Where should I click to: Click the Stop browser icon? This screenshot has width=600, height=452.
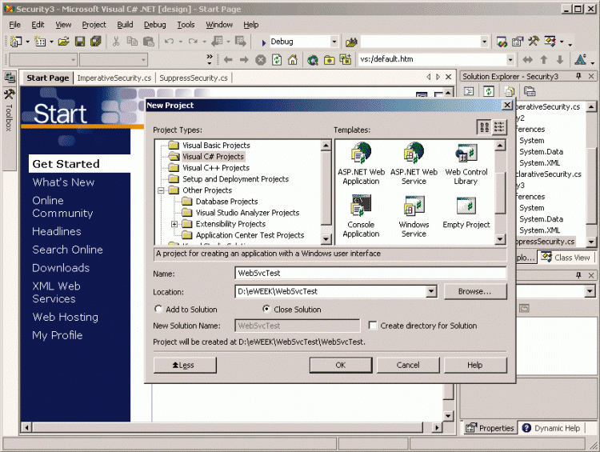click(x=261, y=60)
